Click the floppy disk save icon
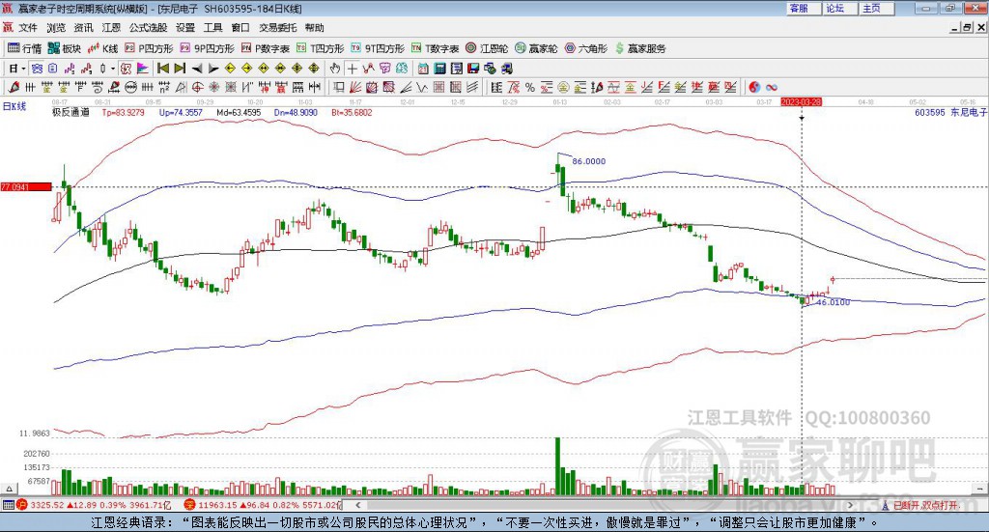The width and height of the screenshot is (989, 532). tap(473, 69)
